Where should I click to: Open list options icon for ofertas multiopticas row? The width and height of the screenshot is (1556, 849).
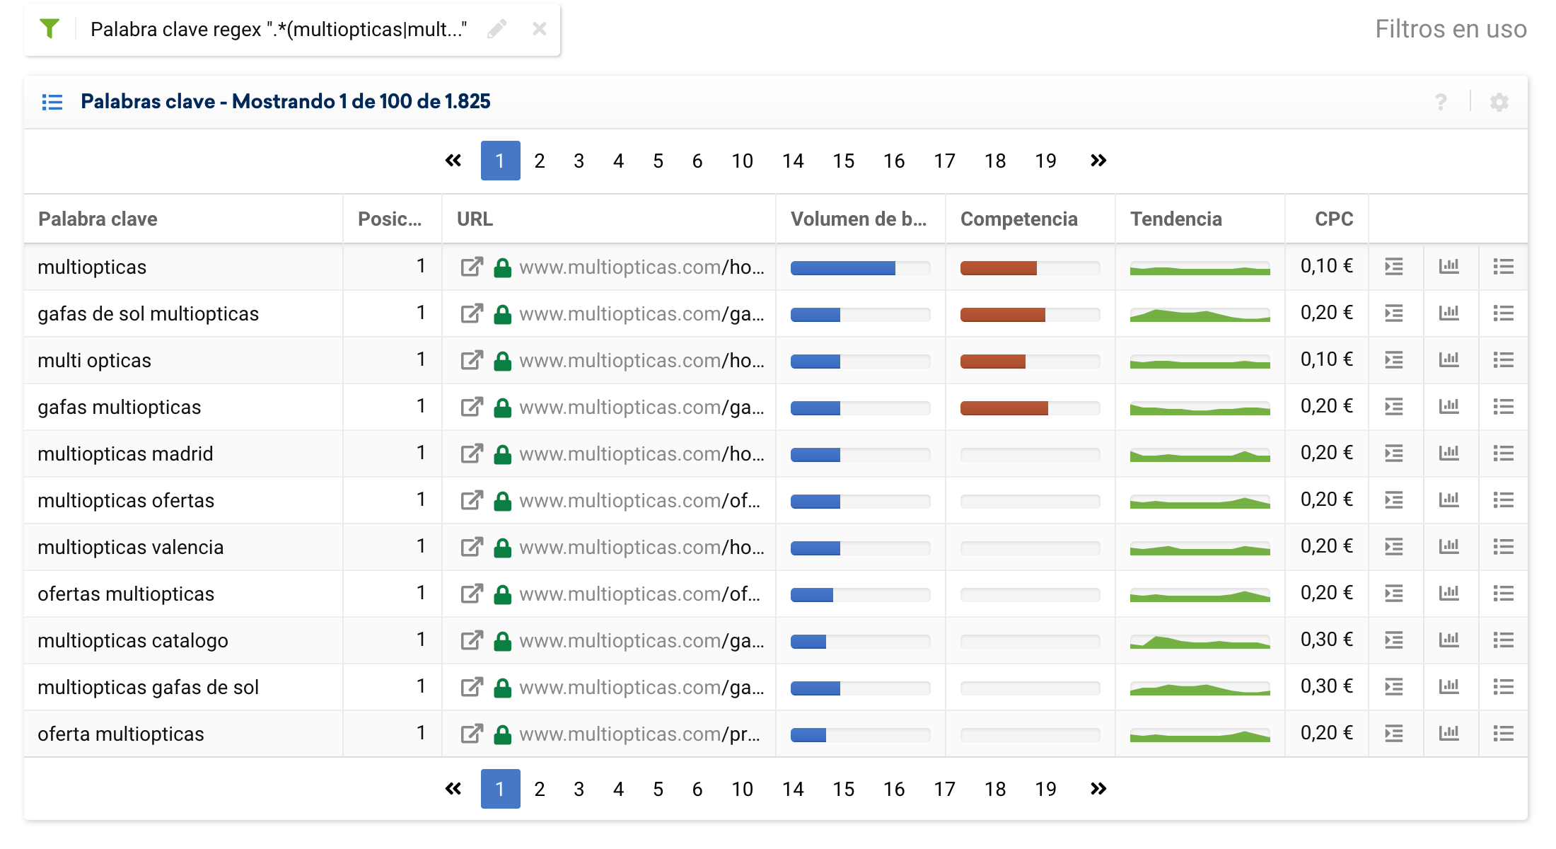point(1504,594)
